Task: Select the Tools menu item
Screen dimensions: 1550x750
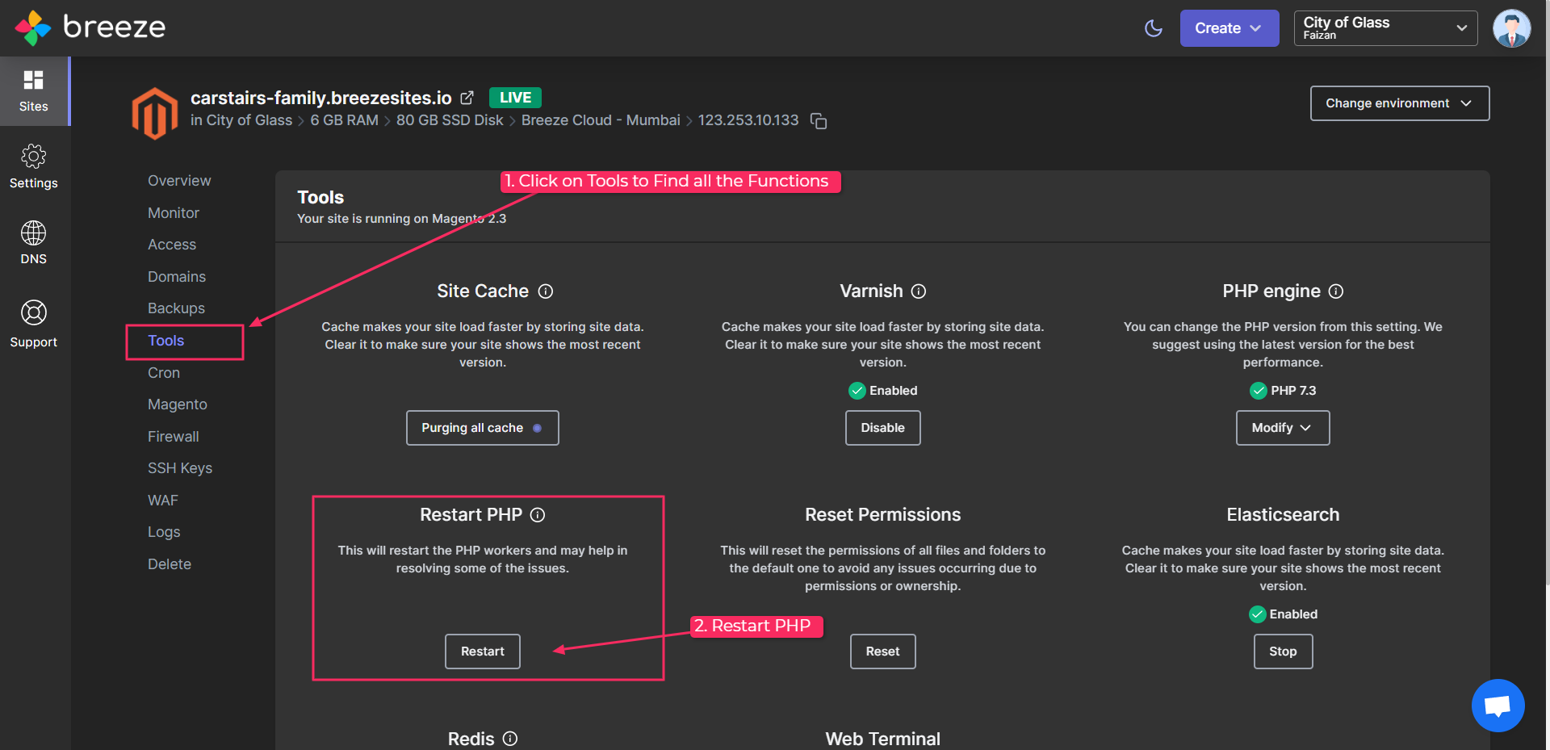Action: point(166,341)
